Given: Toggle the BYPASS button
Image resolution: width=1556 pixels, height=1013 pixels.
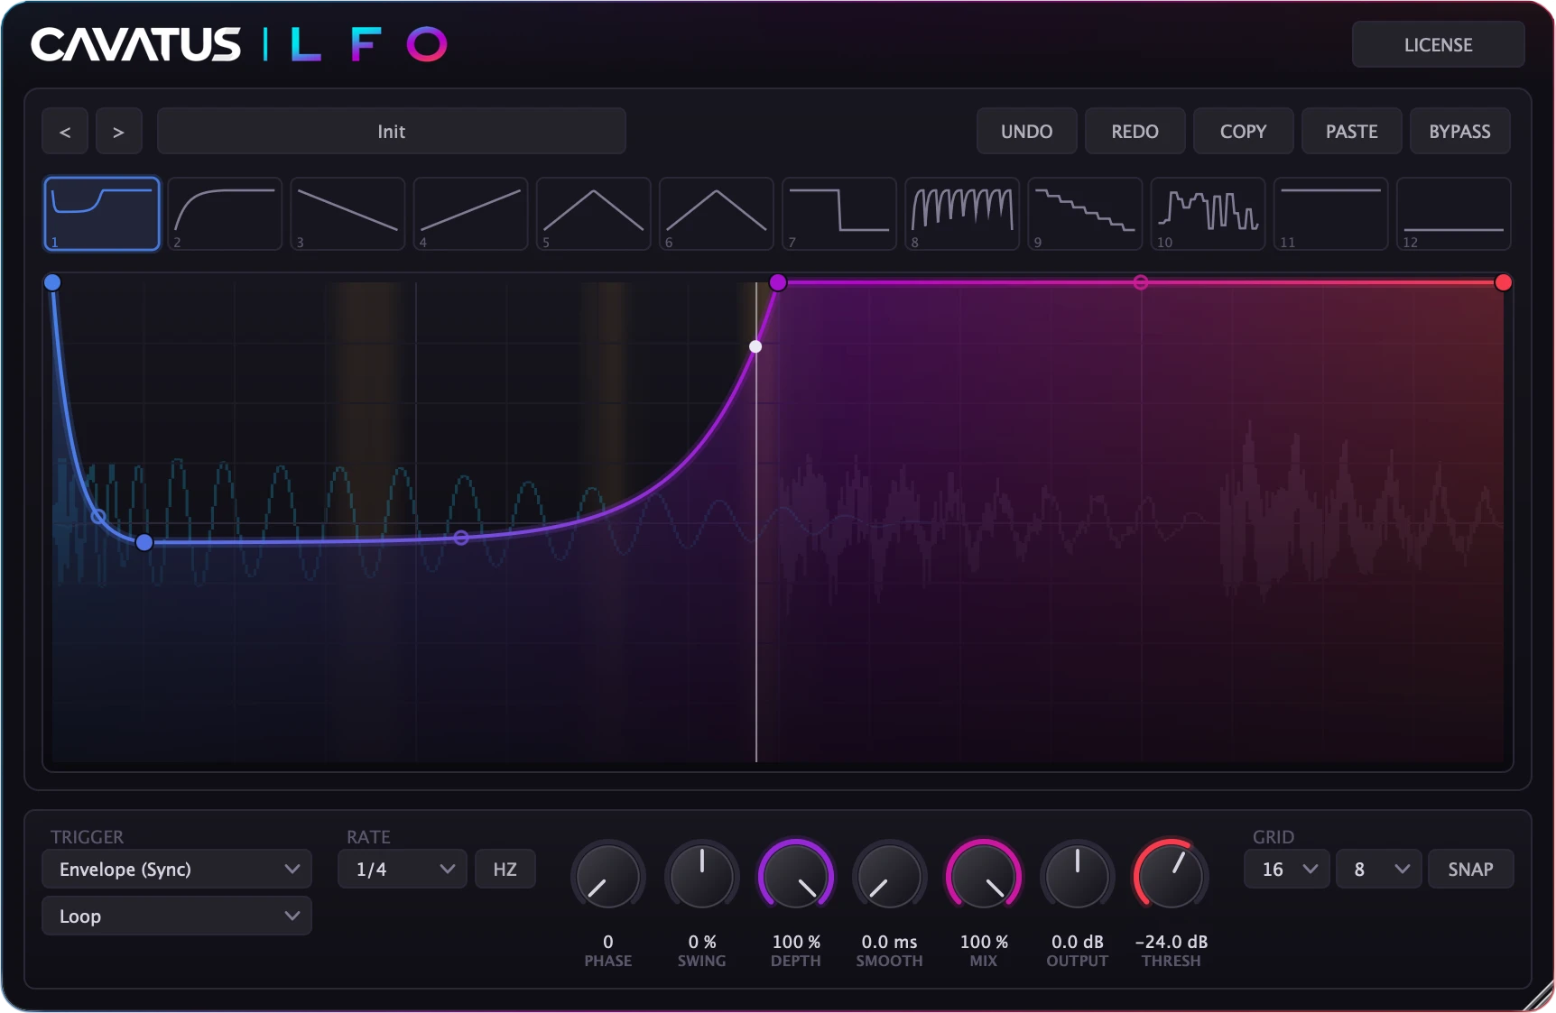Looking at the screenshot, I should click(x=1459, y=132).
